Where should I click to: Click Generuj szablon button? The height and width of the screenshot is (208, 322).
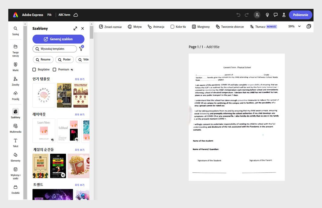tap(58, 39)
